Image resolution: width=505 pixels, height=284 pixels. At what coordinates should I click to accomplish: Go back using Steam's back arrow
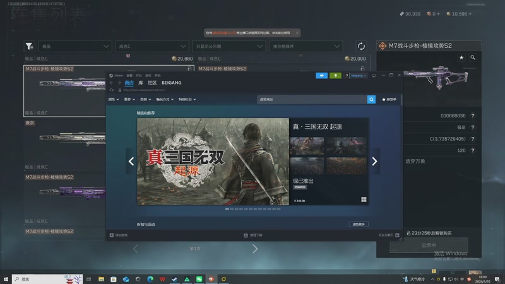[x=112, y=83]
